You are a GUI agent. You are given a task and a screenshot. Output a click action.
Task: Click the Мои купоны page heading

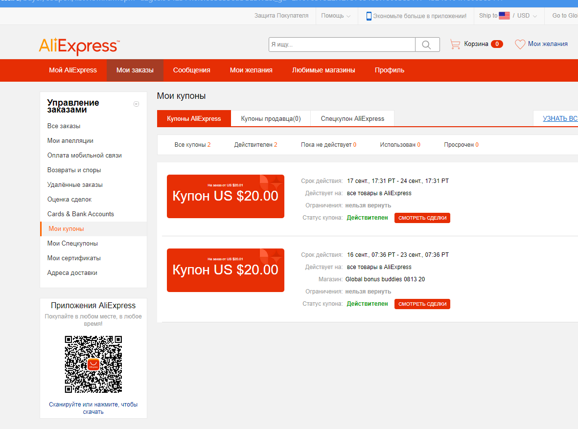click(182, 96)
